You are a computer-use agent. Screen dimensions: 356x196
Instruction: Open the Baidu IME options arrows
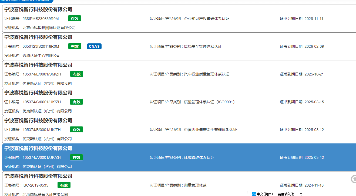click(301, 194)
